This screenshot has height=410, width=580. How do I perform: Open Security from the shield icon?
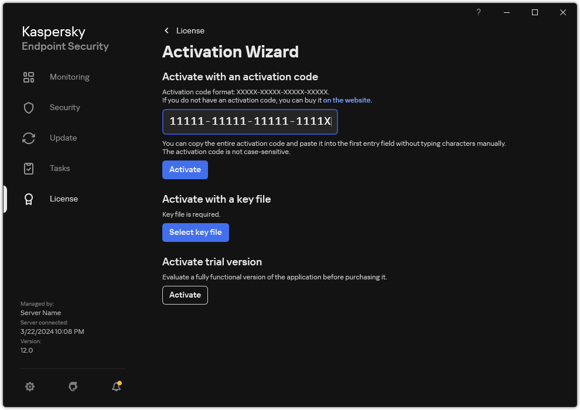coord(29,107)
